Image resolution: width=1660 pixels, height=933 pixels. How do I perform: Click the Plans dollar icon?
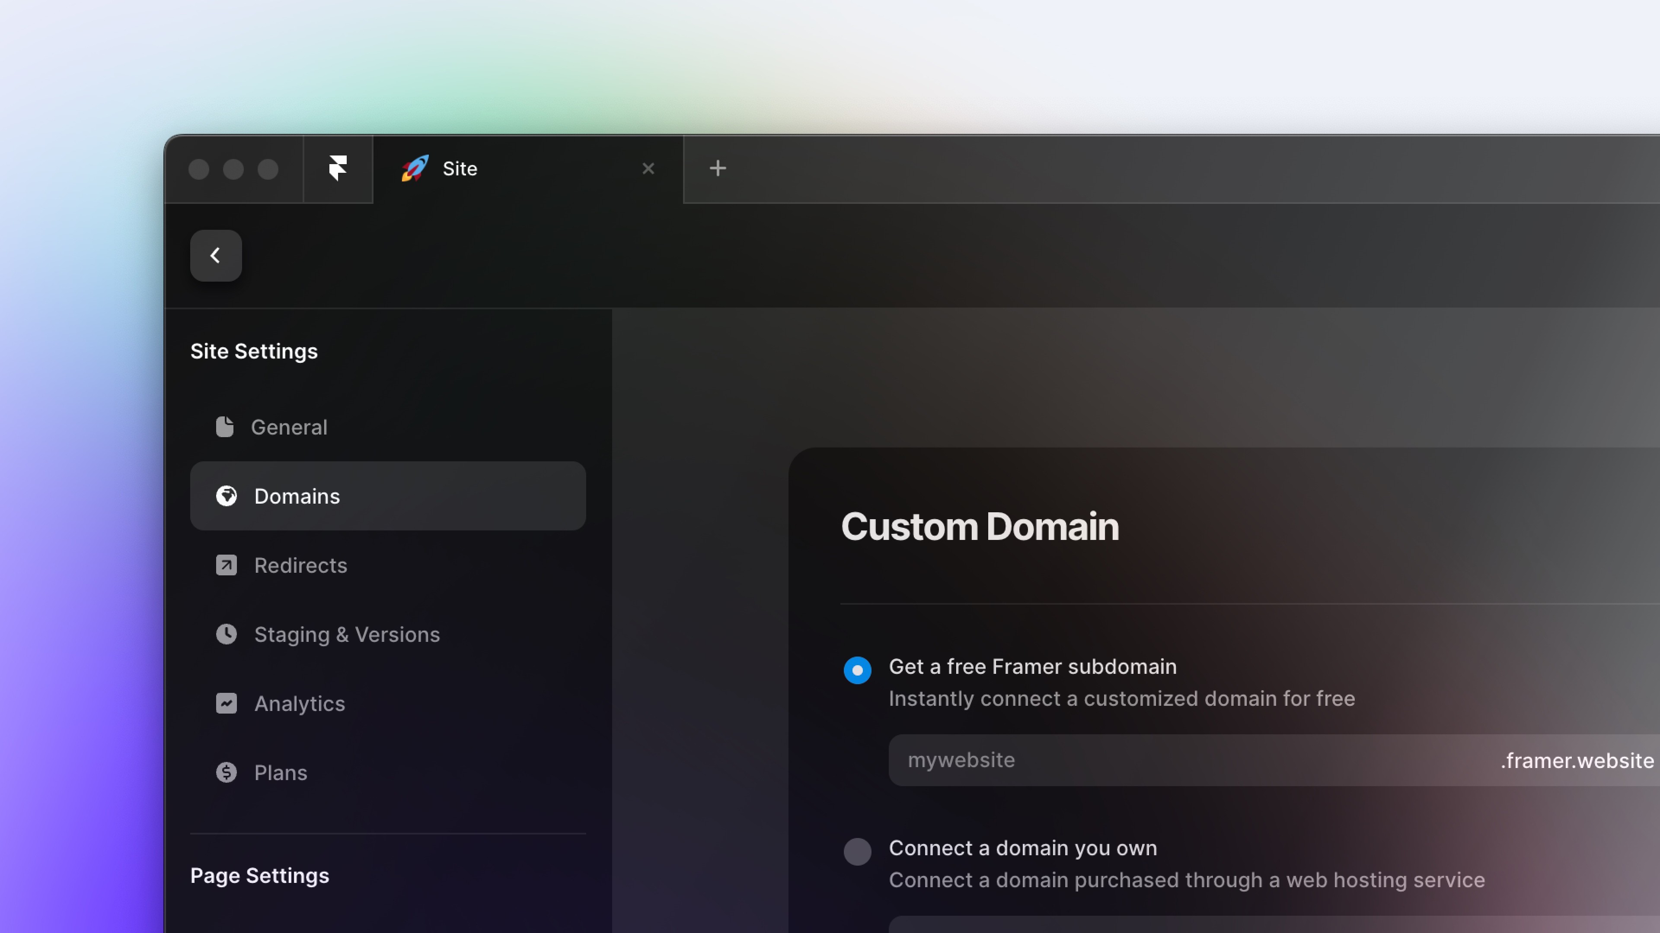(x=226, y=772)
